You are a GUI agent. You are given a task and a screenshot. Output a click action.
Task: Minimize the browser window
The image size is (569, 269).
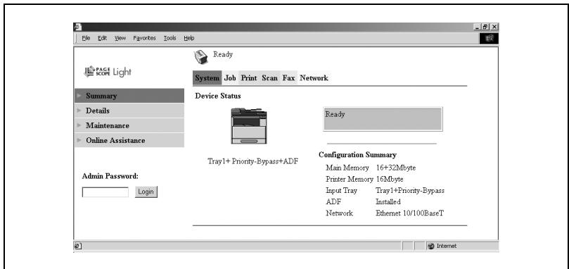pos(478,27)
